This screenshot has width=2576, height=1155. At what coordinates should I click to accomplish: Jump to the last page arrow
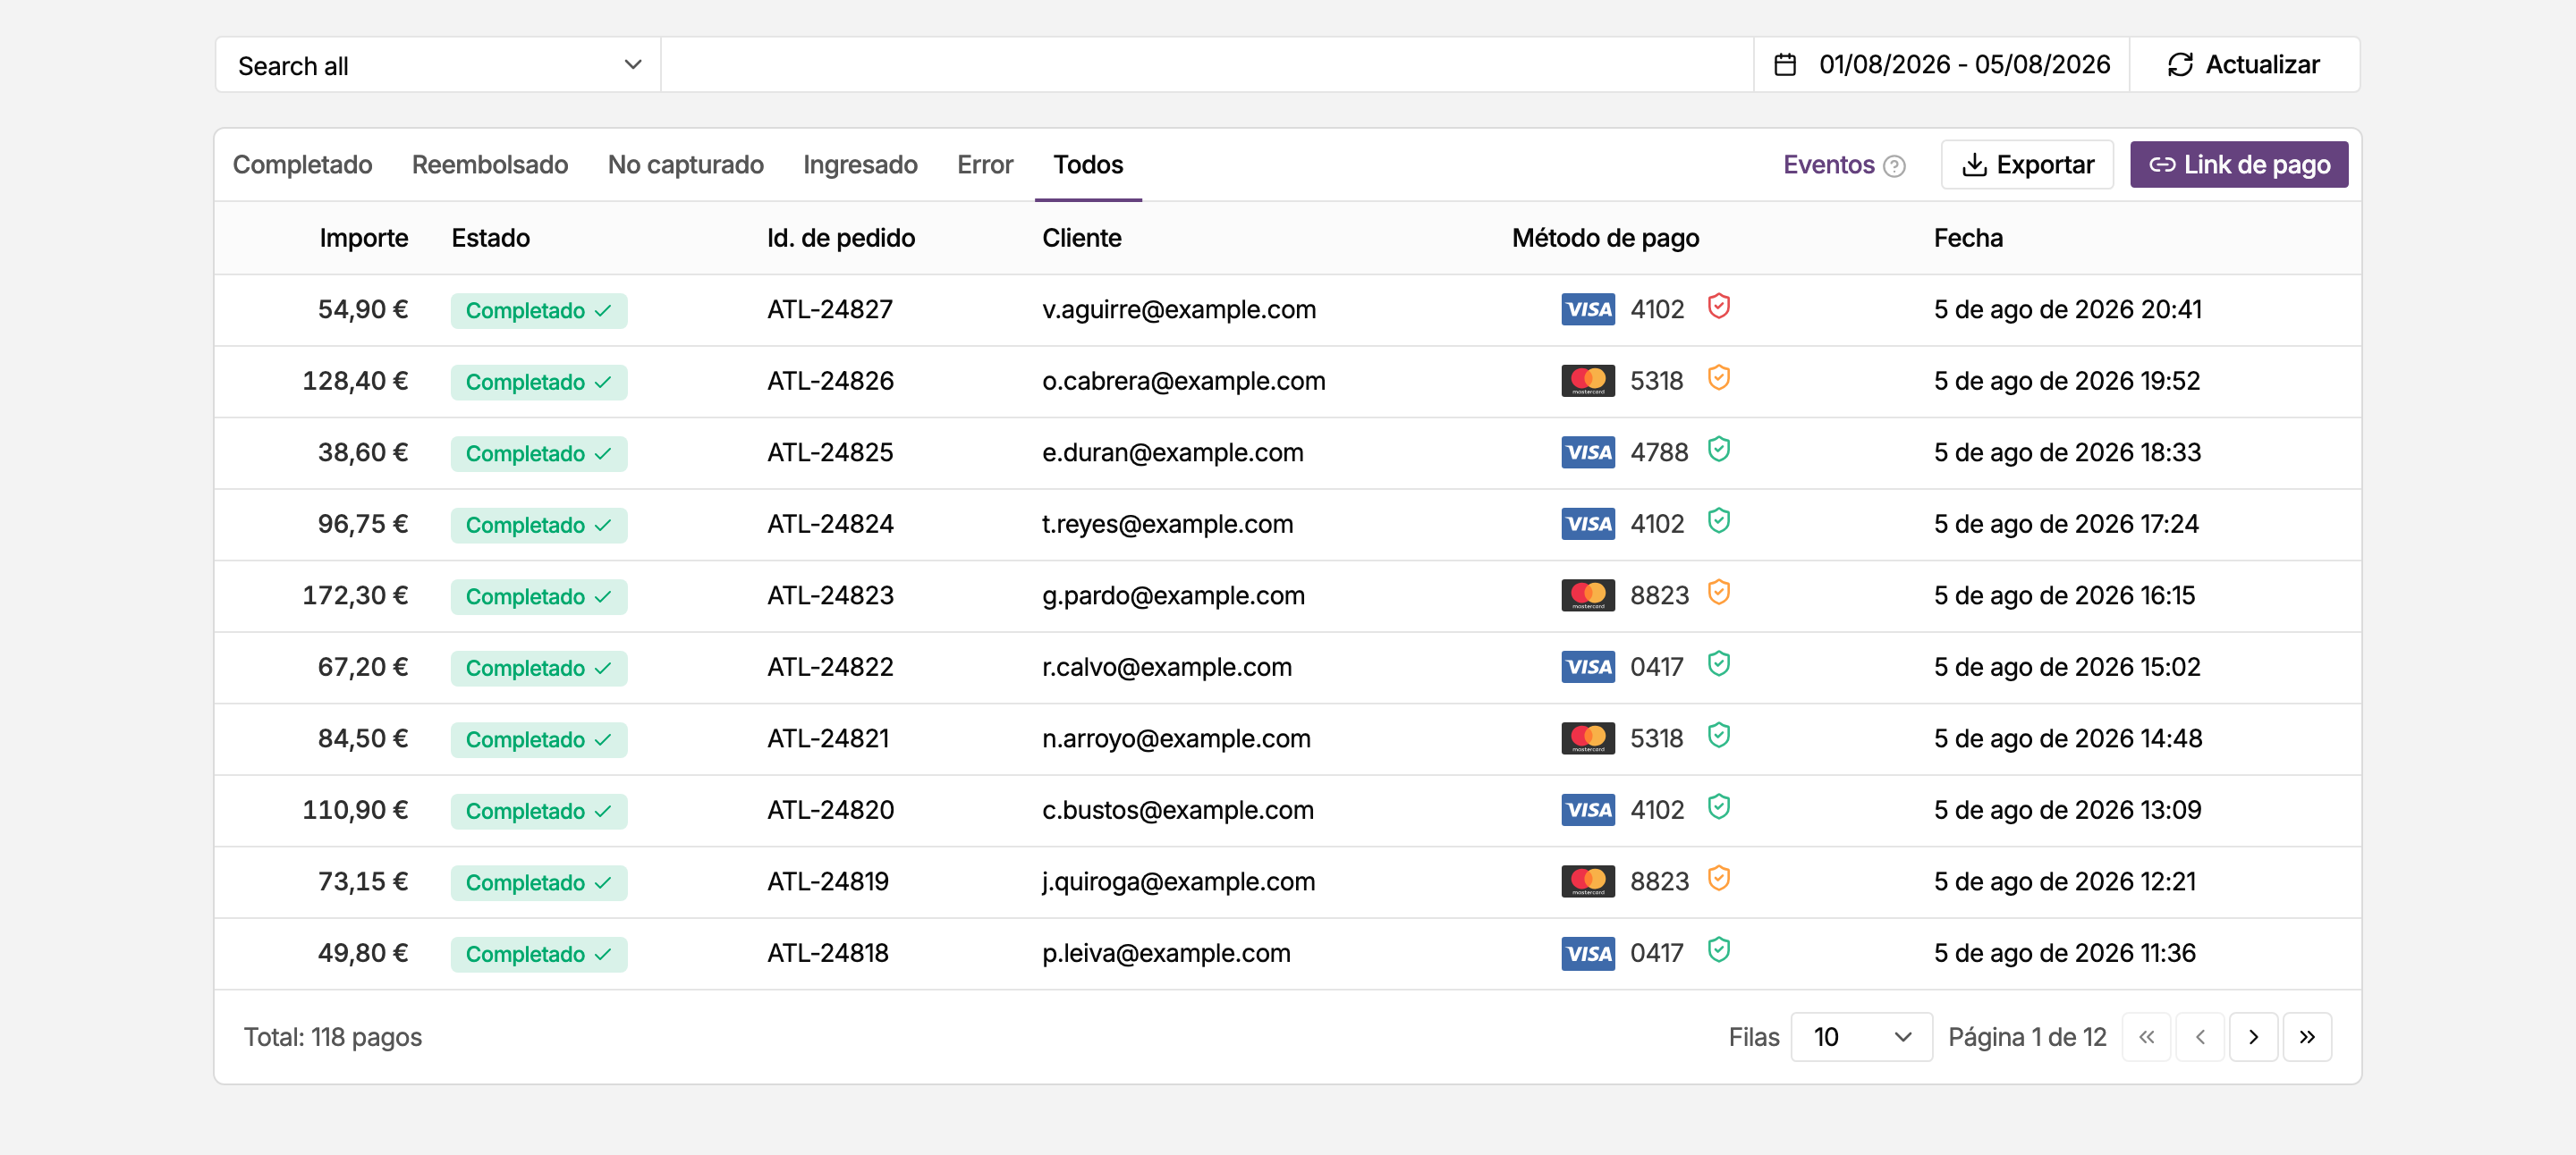[2307, 1037]
